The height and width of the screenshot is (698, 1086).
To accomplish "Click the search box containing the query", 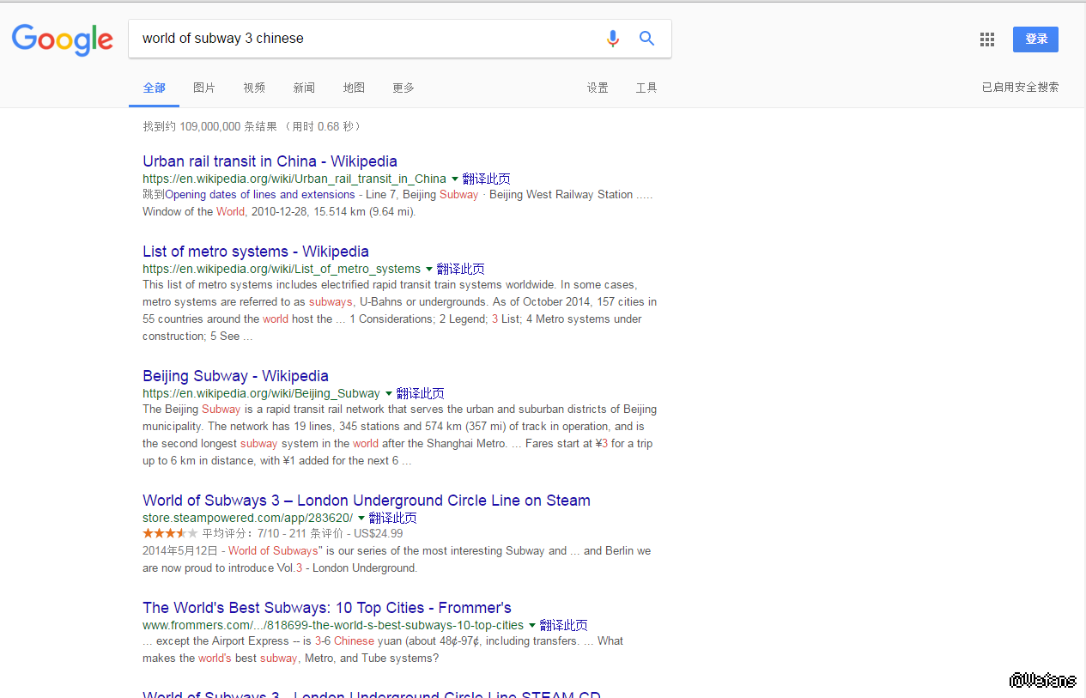I will (x=361, y=39).
